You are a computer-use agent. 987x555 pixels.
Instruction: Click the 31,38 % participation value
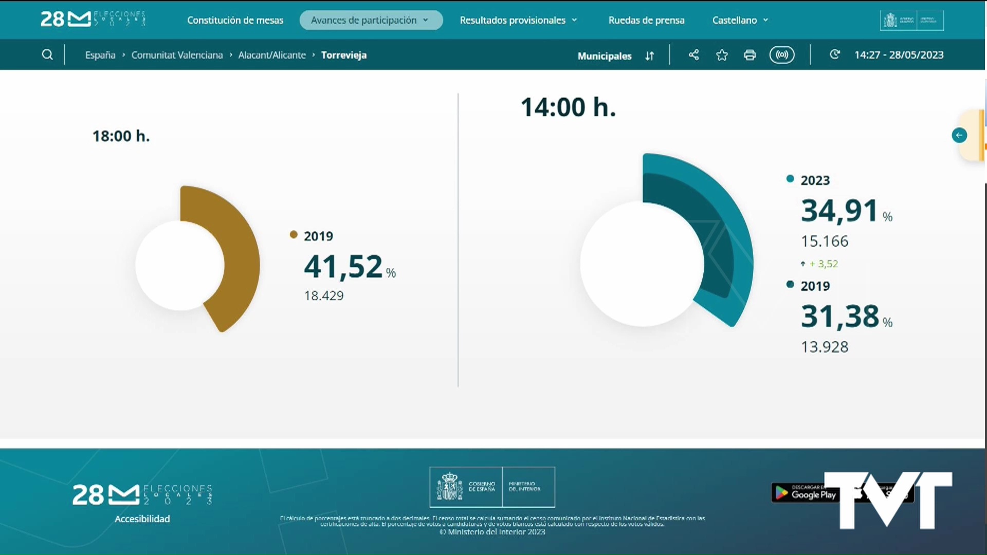(847, 316)
